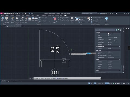
Task: Expand the Reference panel dropdown
Action: point(39,24)
